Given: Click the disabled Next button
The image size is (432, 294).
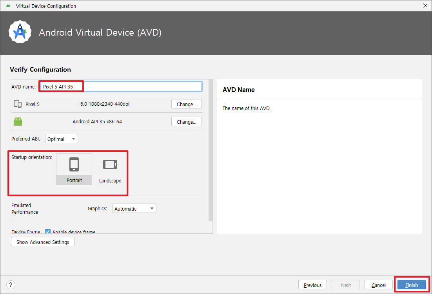Looking at the screenshot, I should (346, 285).
